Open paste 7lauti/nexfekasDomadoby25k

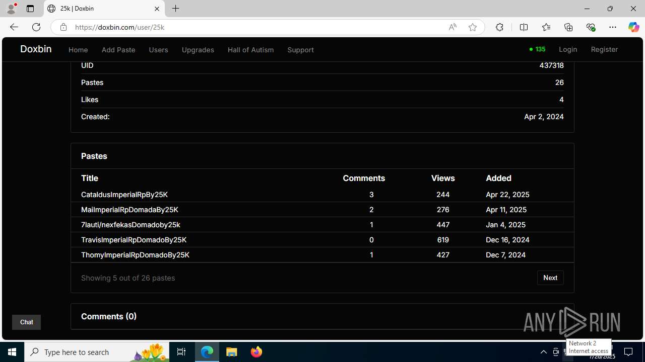pos(131,225)
